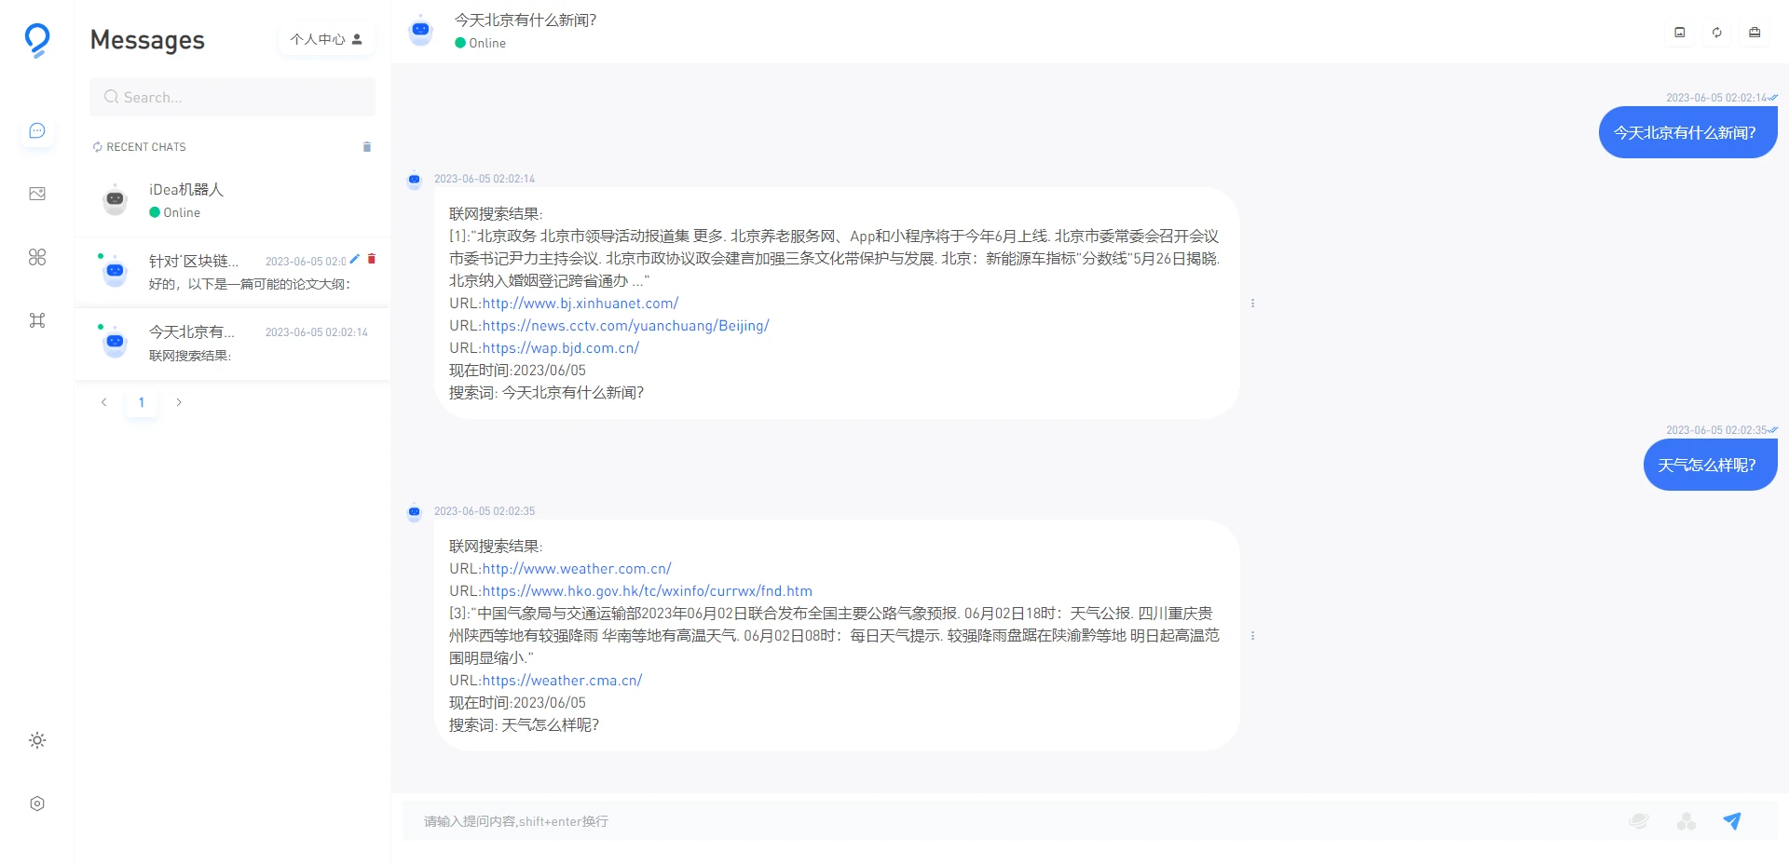The image size is (1789, 865).
Task: Click the red delete icon on the blockchain chat
Action: pyautogui.click(x=372, y=259)
